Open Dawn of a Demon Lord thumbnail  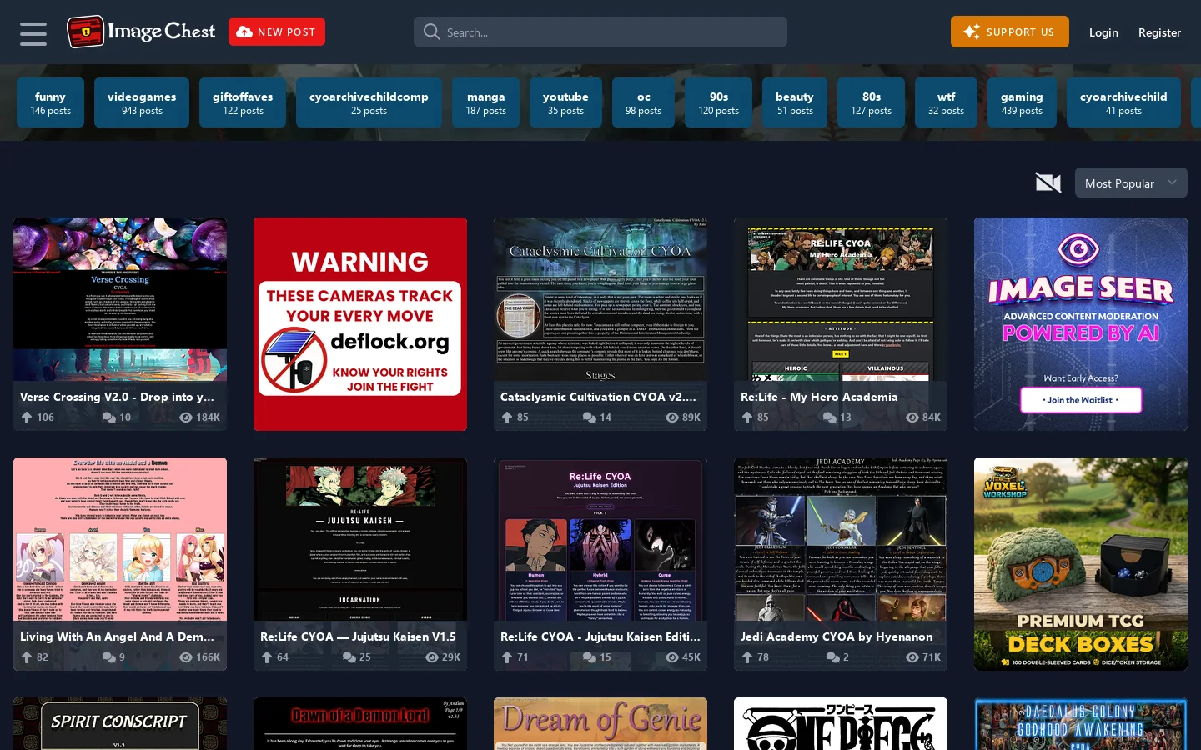point(360,723)
